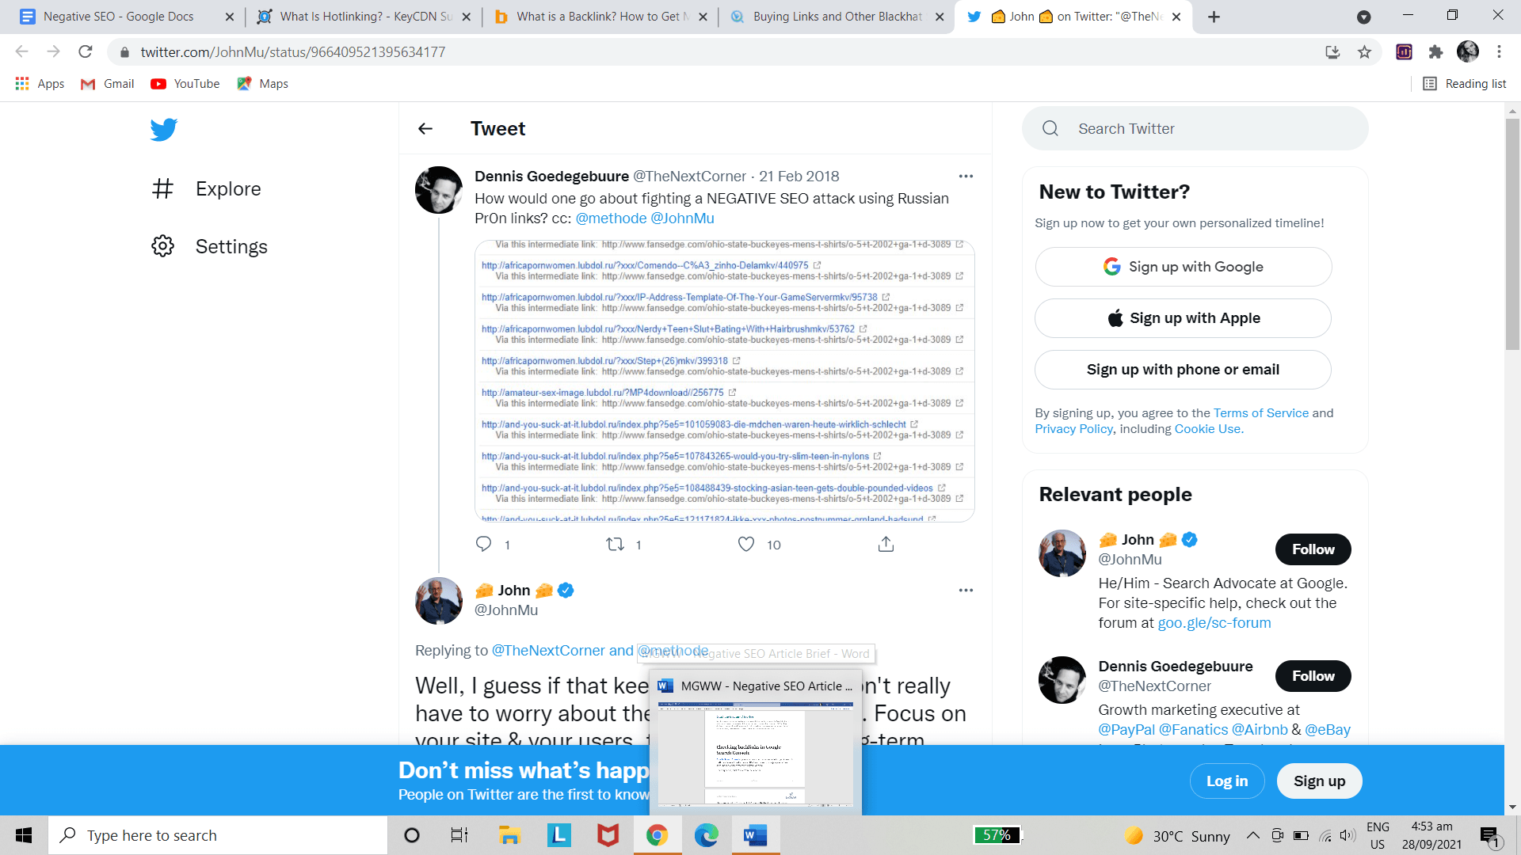Open Apps bookmark

tap(40, 83)
